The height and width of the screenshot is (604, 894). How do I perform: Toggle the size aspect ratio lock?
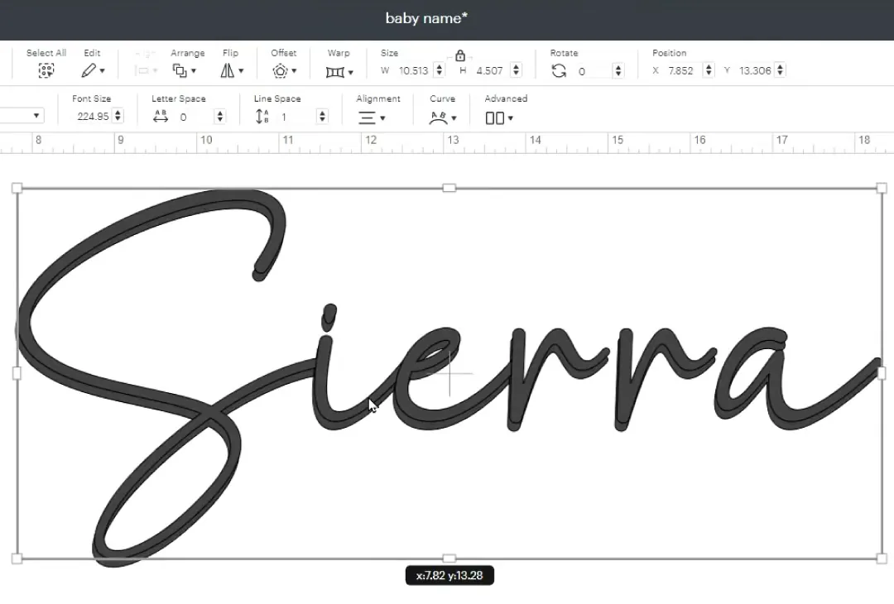460,55
